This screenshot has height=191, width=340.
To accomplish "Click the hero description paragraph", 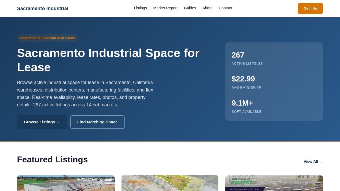I will click(88, 94).
